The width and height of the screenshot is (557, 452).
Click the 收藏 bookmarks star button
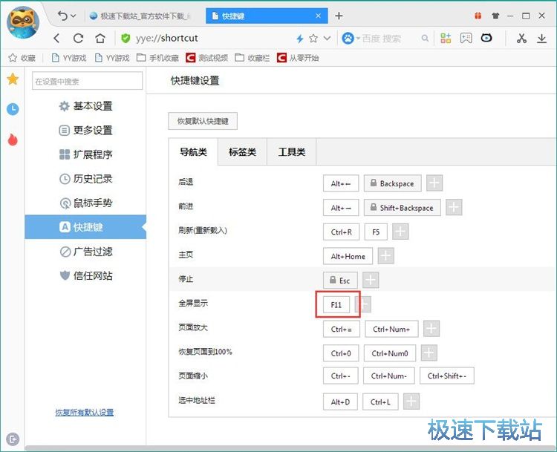[x=22, y=58]
